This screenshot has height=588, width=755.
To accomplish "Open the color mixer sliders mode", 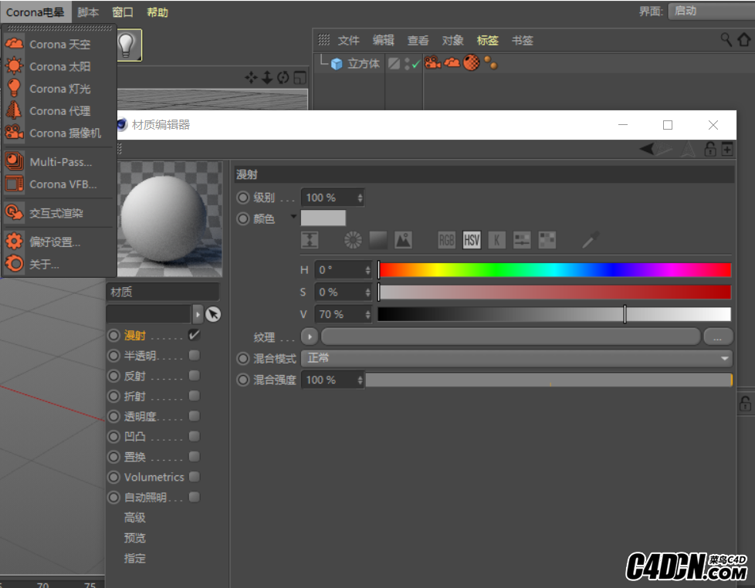I will coord(521,240).
